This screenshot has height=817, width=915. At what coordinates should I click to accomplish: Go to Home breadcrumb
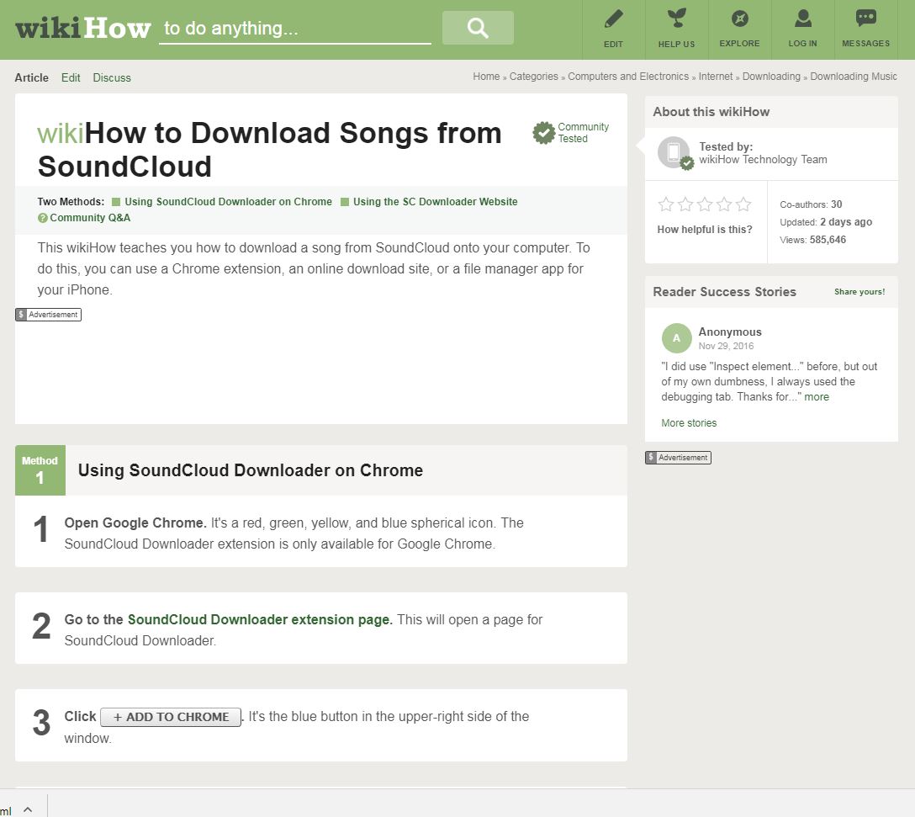coord(486,77)
